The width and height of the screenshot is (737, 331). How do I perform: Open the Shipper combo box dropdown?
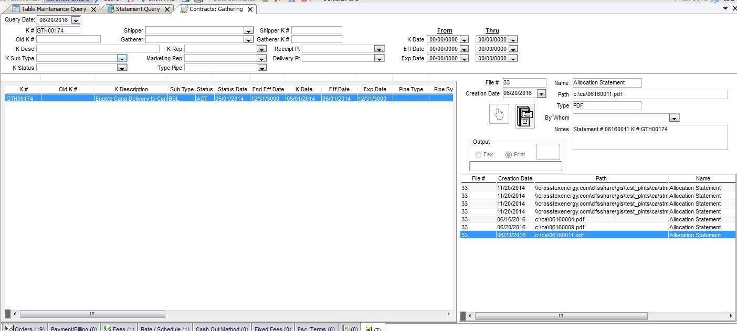tap(248, 31)
